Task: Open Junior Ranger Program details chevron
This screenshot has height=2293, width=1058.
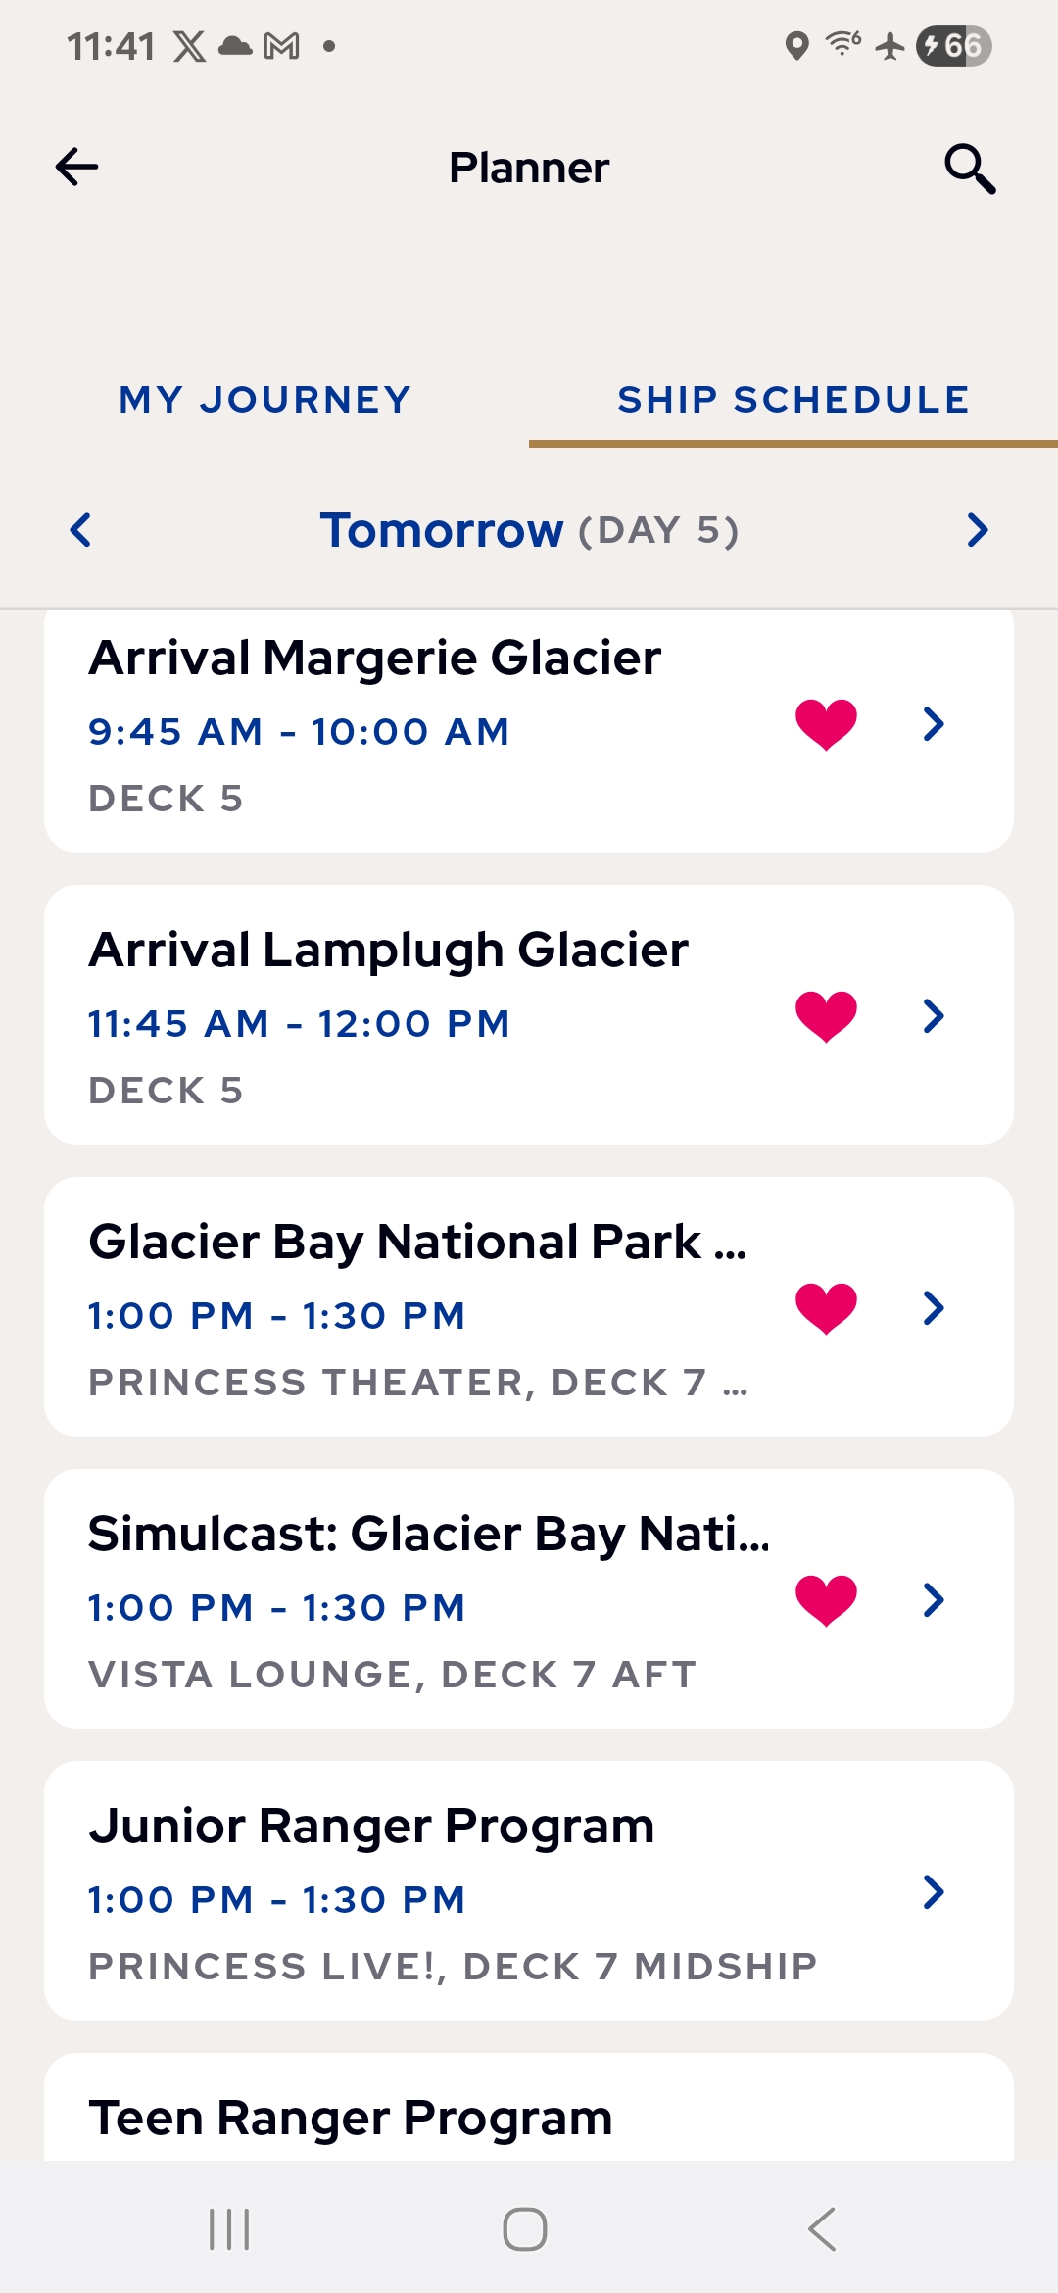Action: click(934, 1892)
